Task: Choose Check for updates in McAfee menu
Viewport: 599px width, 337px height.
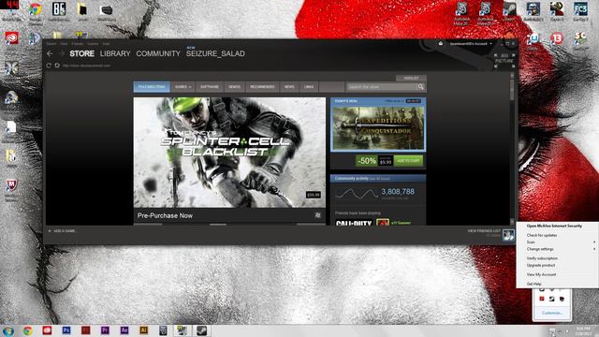Action: point(542,235)
